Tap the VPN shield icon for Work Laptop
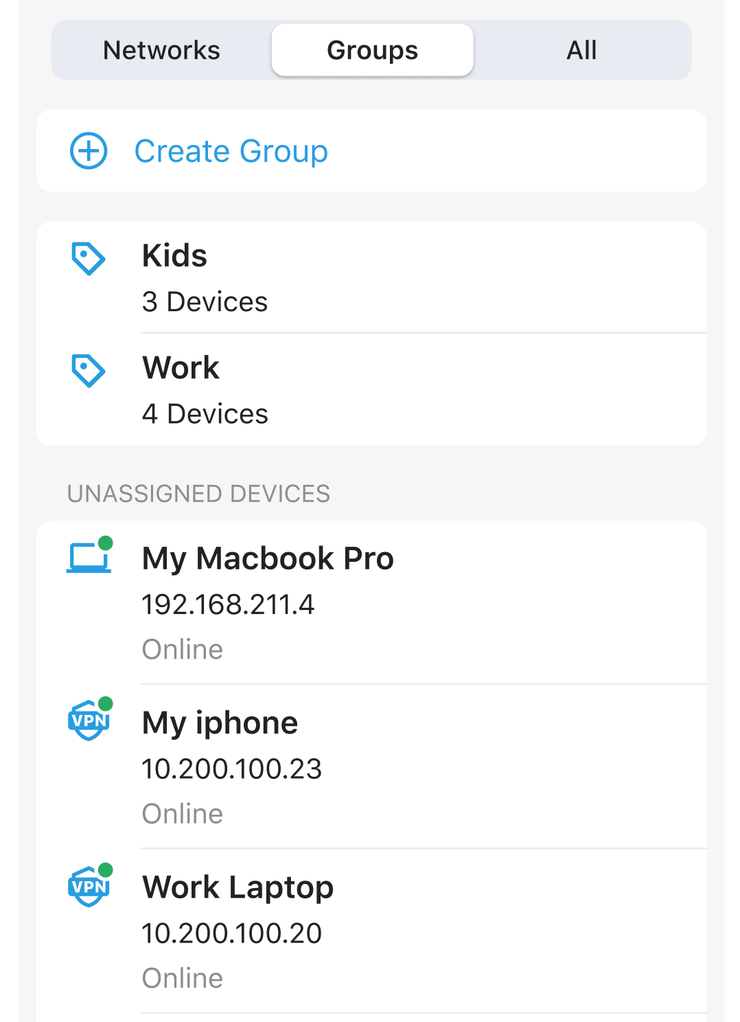Screen dimensions: 740x1022 coord(89,885)
